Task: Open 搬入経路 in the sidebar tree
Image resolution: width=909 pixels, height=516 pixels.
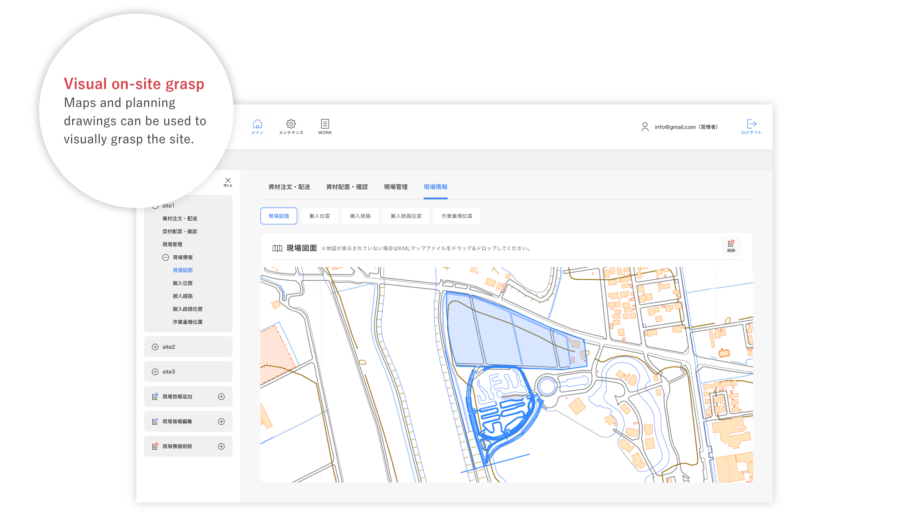Action: pos(183,296)
